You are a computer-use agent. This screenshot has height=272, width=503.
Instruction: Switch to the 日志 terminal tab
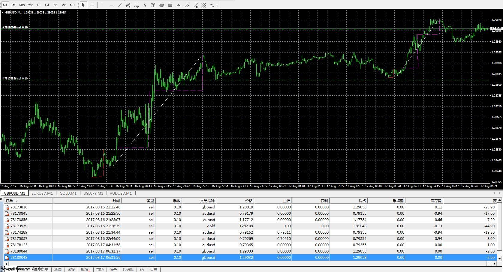[154, 269]
